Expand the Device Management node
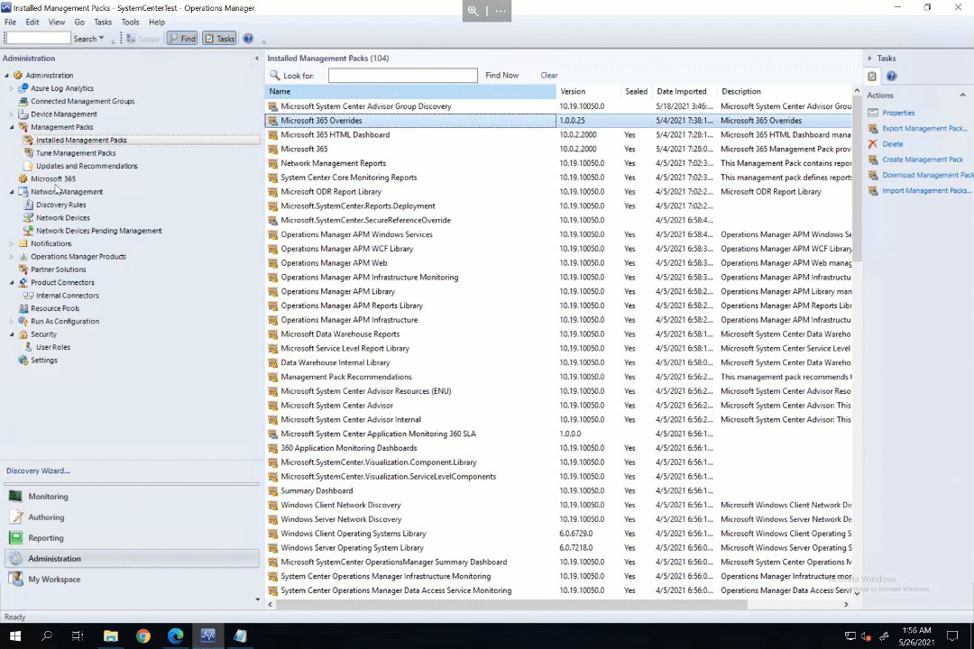The width and height of the screenshot is (974, 649). pos(11,114)
